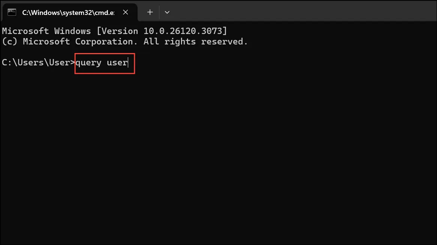Click the C:\Users\User> prompt text
This screenshot has width=437, height=245.
tap(39, 62)
